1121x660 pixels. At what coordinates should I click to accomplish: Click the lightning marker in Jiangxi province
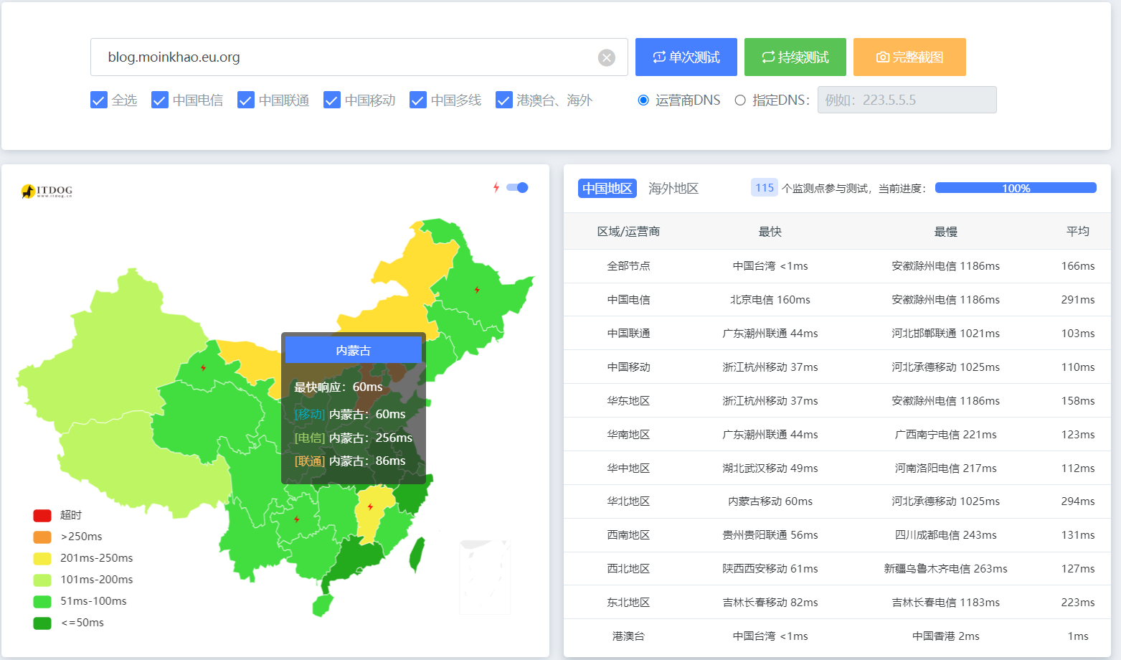click(x=370, y=506)
